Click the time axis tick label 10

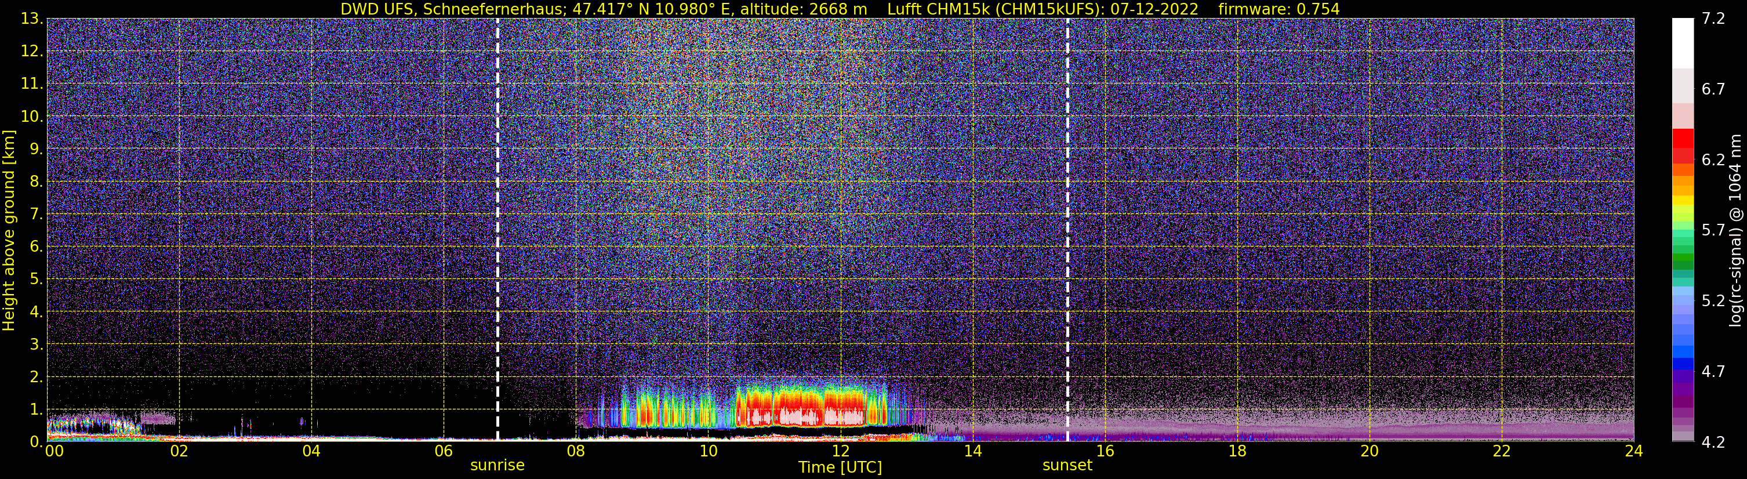coord(708,451)
